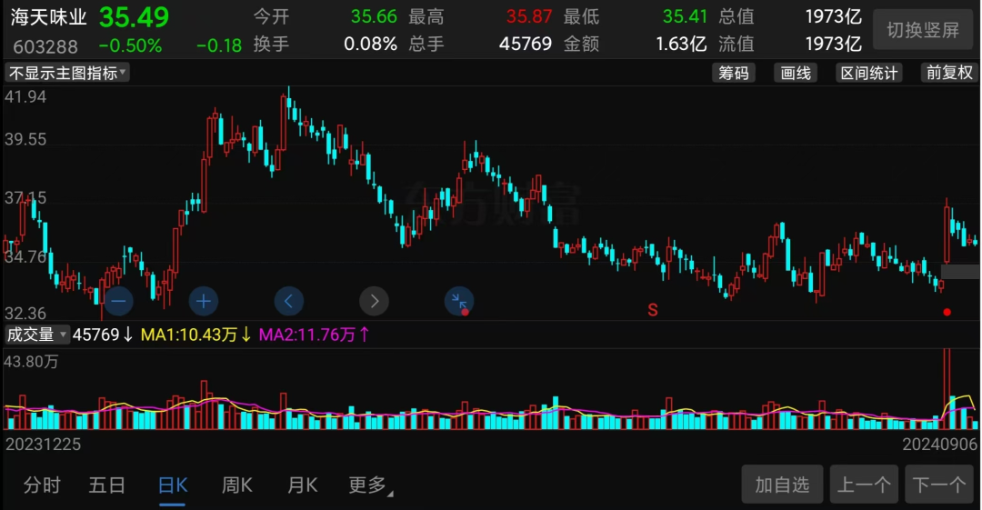Expand the 更多 period options
Viewport: 982px width, 510px height.
pos(370,485)
